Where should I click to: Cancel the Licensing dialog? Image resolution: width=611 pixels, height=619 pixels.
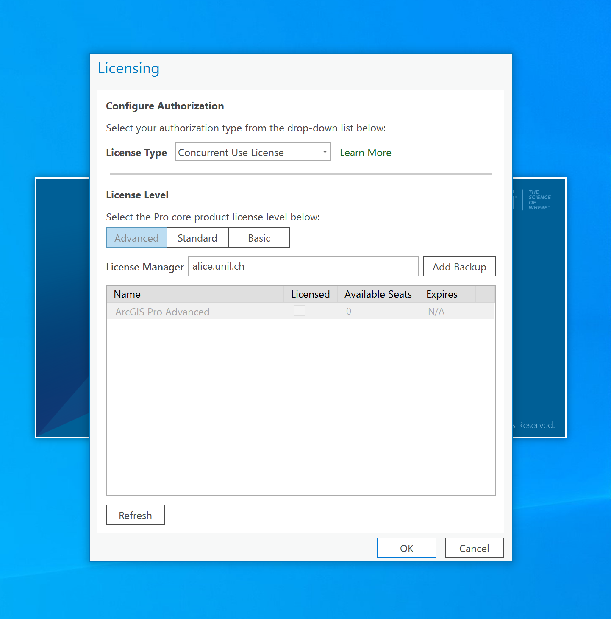474,548
